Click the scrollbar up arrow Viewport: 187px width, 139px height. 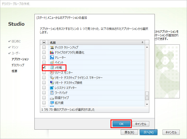coord(147,47)
